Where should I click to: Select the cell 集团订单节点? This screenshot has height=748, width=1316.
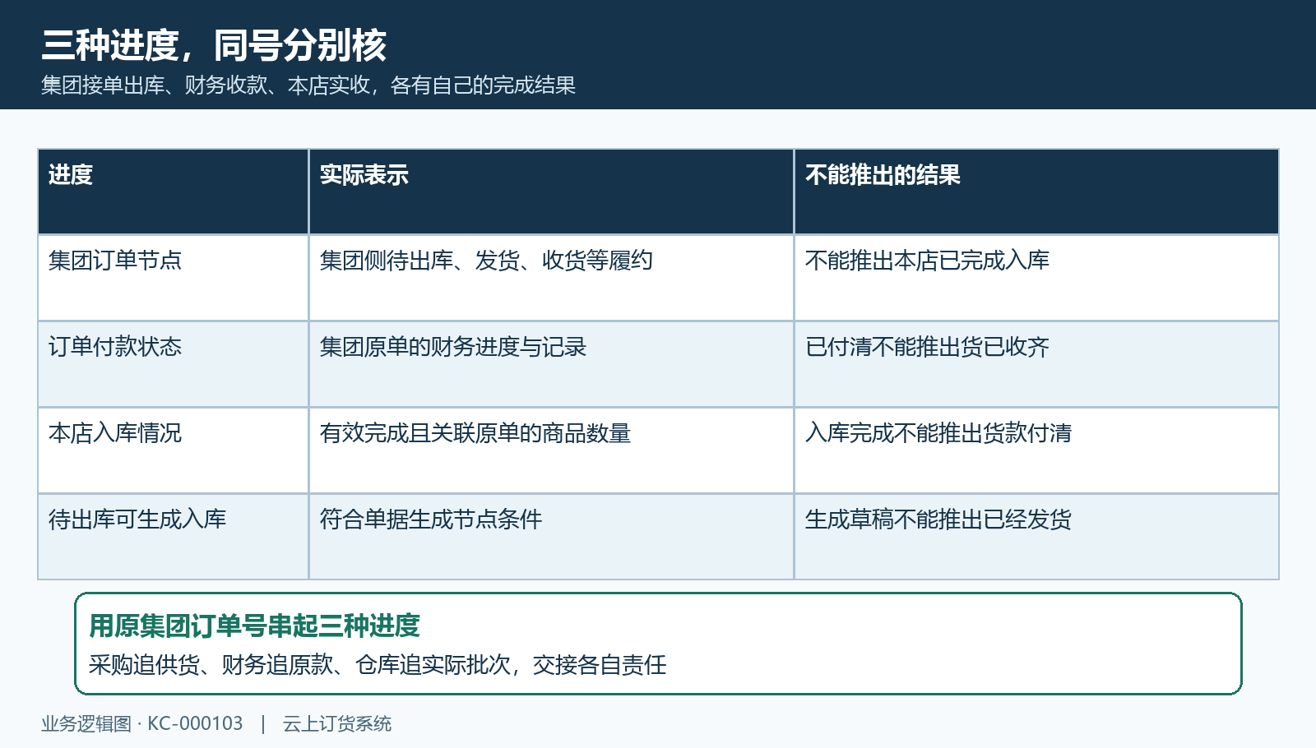click(x=173, y=278)
